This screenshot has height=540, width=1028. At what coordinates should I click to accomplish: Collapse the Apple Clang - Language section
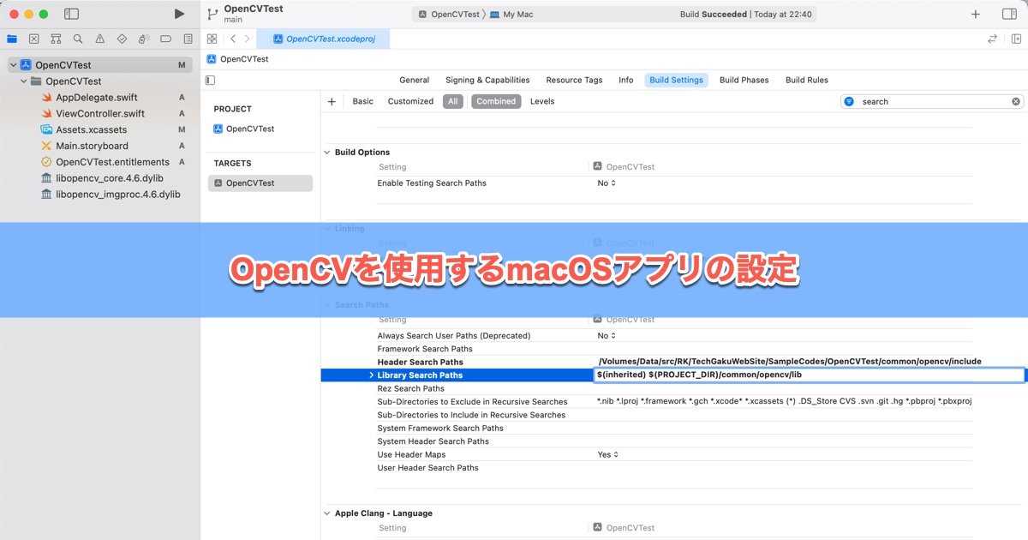click(327, 513)
